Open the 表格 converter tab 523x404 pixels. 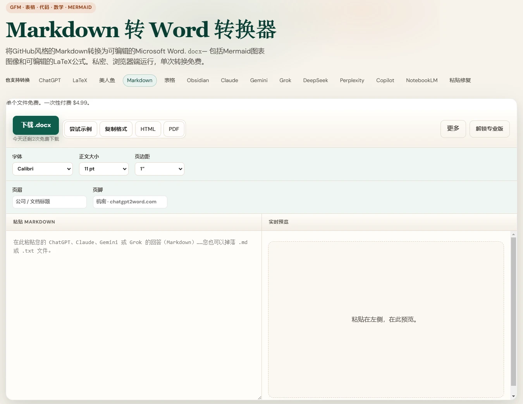click(x=170, y=81)
